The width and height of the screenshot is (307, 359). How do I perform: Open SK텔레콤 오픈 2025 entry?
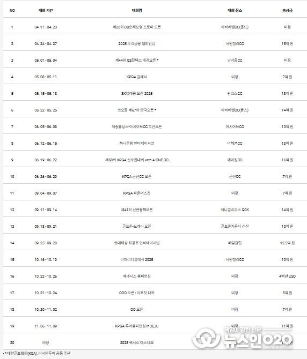click(x=137, y=94)
